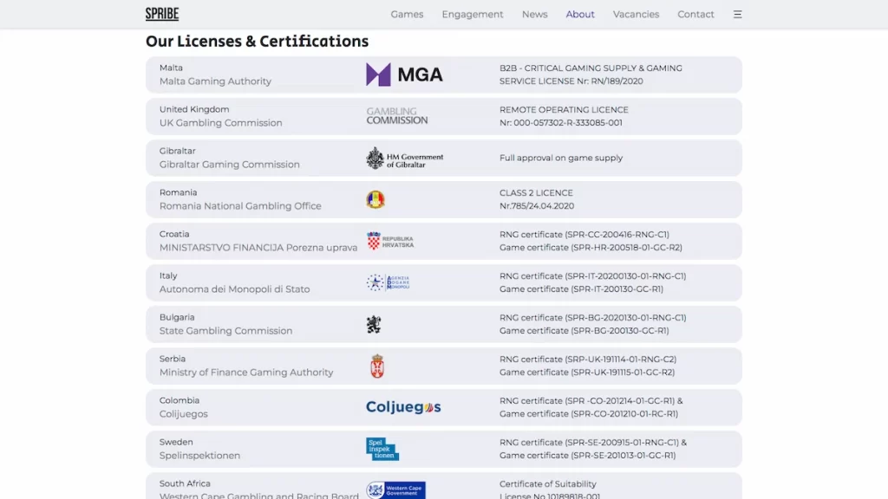Click the 'Croatia' country label
Image resolution: width=888 pixels, height=499 pixels.
[x=174, y=234]
